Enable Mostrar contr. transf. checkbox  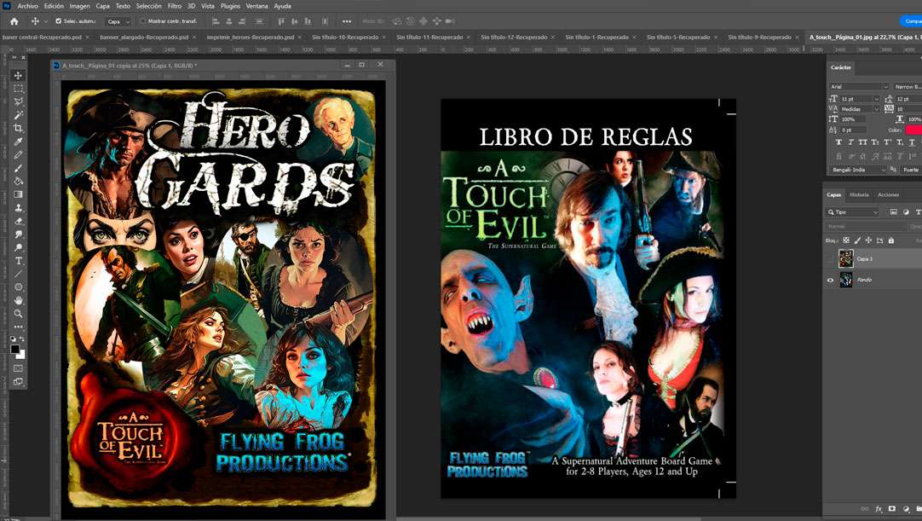point(142,21)
